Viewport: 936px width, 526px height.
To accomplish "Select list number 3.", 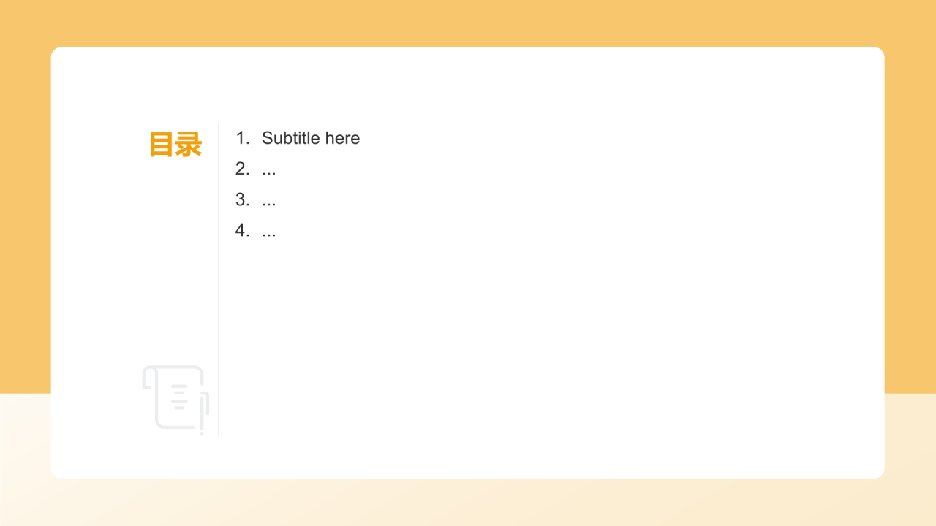I will [x=243, y=199].
